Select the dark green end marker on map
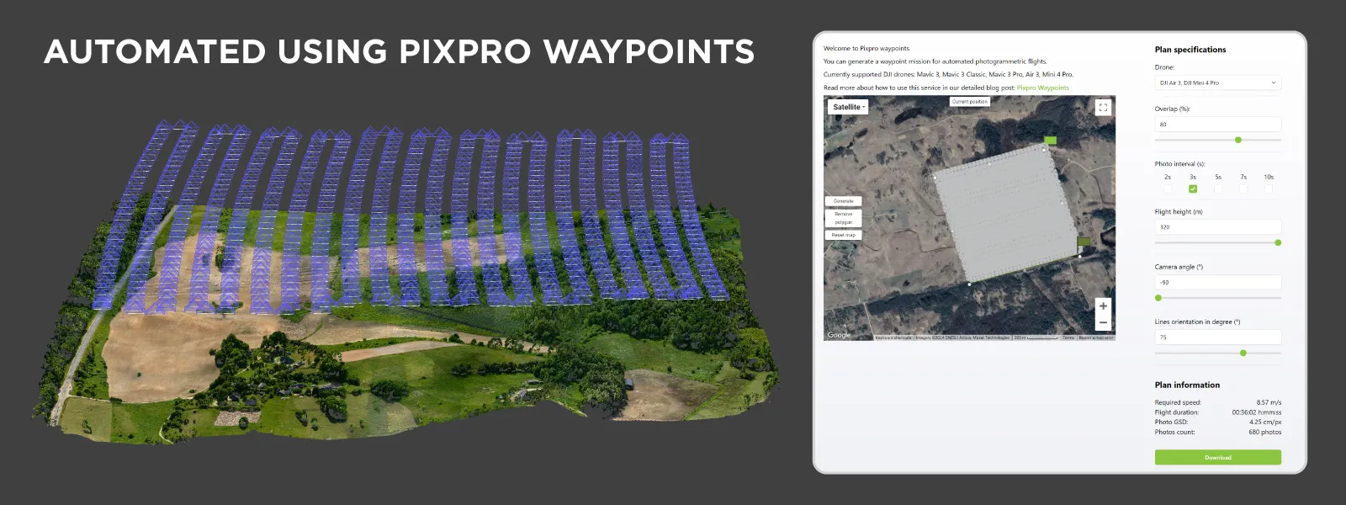Viewport: 1346px width, 505px height. 1084,242
